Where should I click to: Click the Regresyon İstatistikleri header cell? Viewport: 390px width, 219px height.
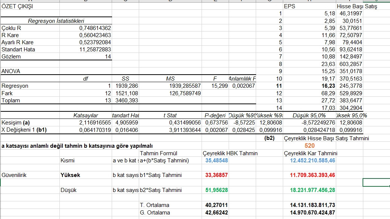pyautogui.click(x=56, y=21)
